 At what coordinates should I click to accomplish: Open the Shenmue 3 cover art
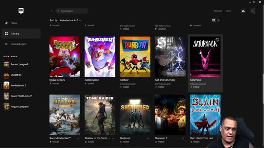170,115
